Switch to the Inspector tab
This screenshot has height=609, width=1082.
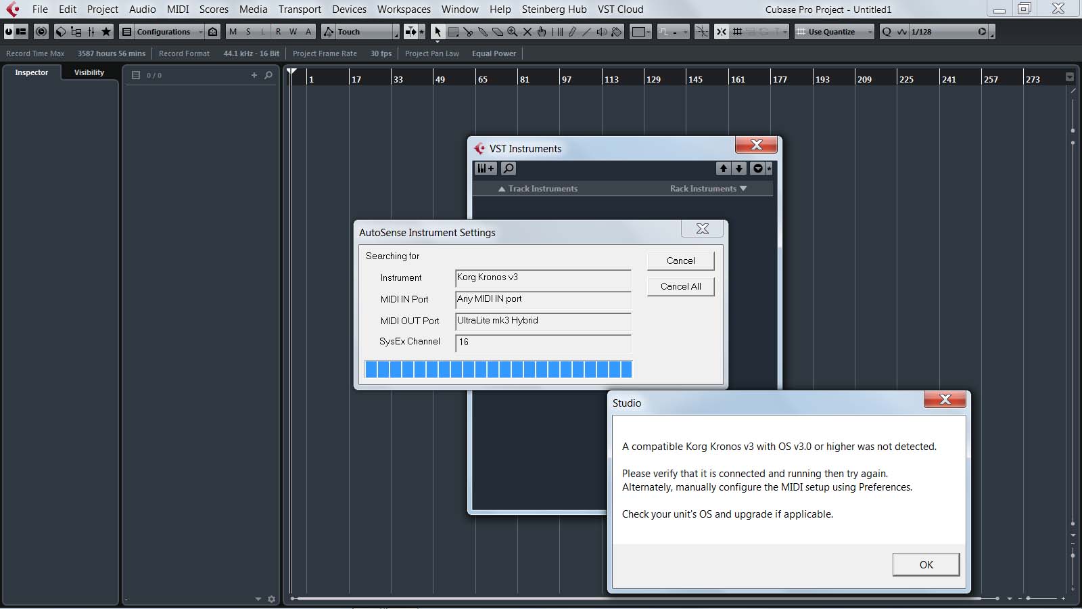32,72
